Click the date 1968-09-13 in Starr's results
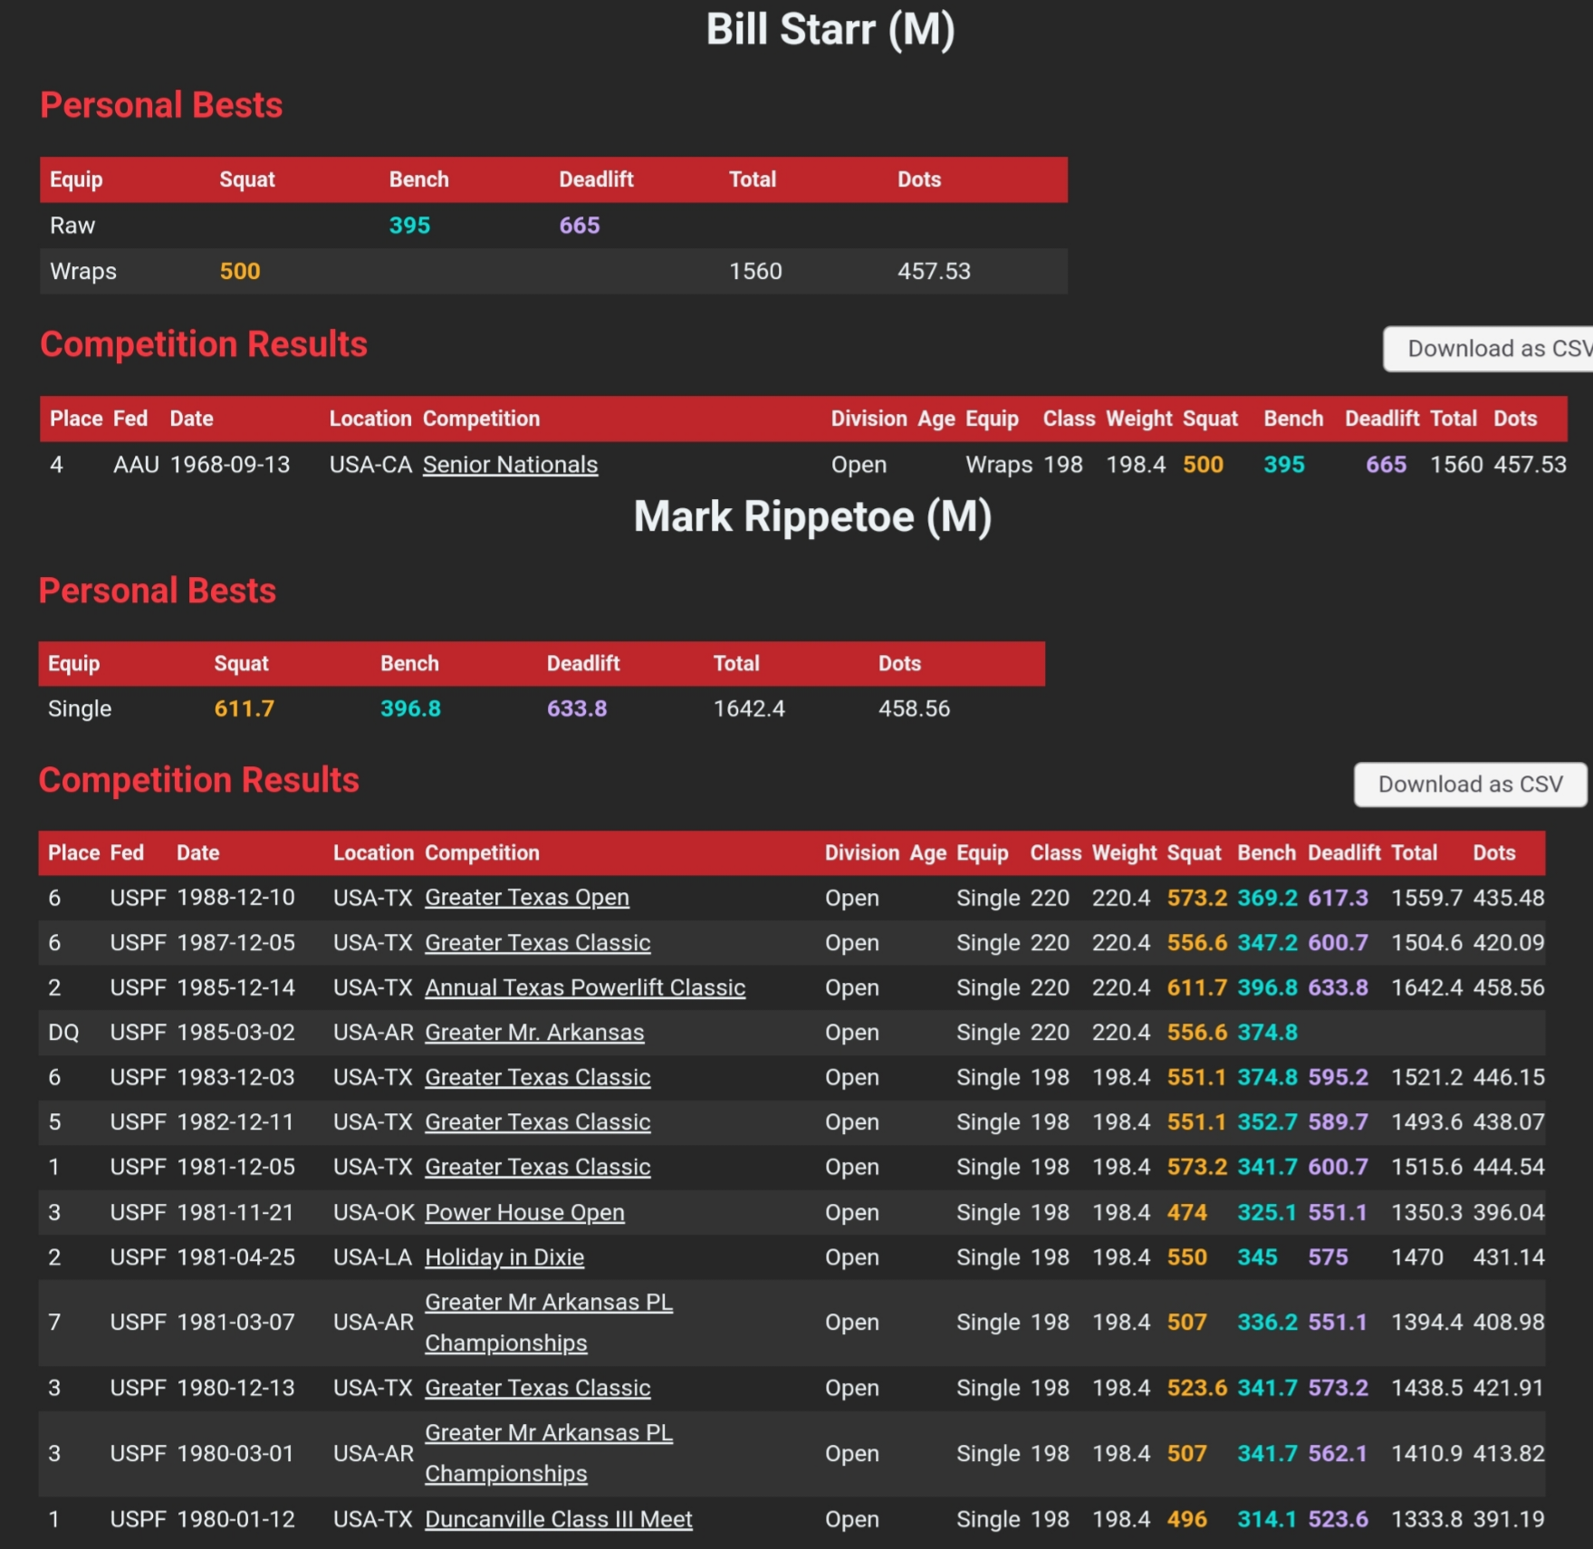Viewport: 1593px width, 1549px height. click(230, 465)
